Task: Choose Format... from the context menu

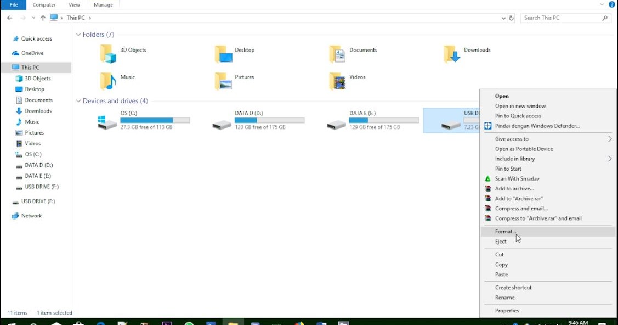Action: point(505,231)
